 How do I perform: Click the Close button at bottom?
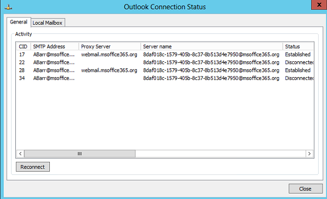pyautogui.click(x=306, y=189)
